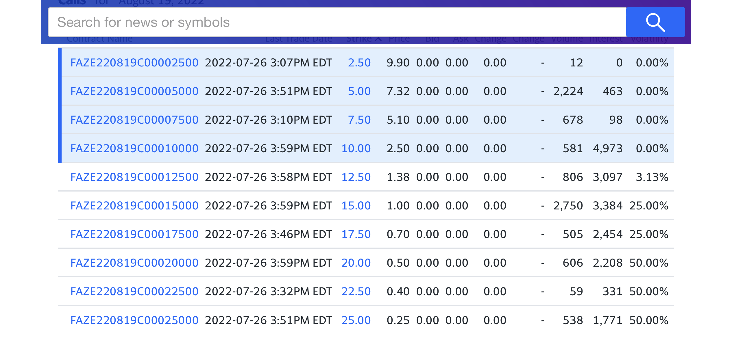This screenshot has height=338, width=732.
Task: Click trade date 2022-07-26 3:46PM EDT
Action: click(x=269, y=234)
